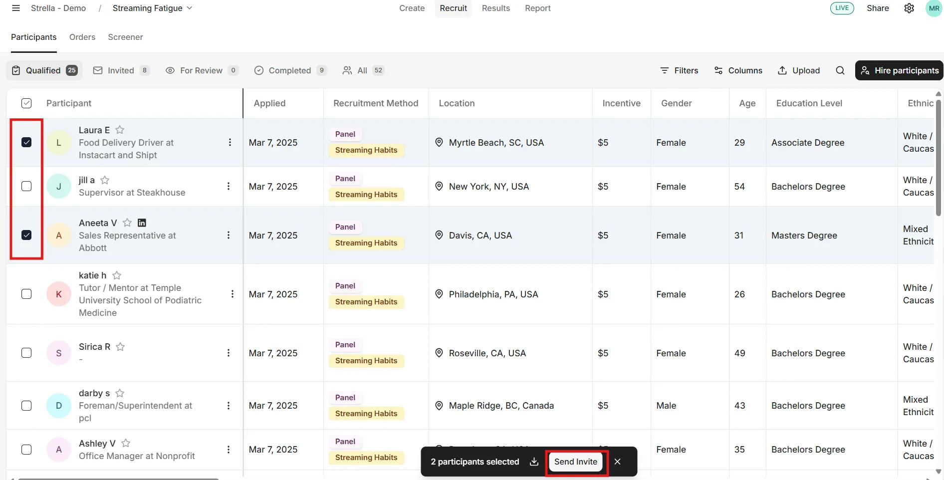Star participant darby s

click(120, 393)
